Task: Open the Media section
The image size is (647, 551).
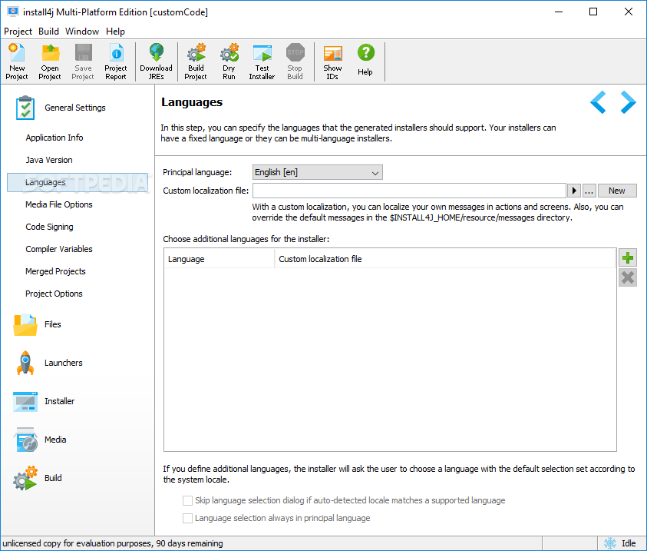Action: tap(40, 440)
